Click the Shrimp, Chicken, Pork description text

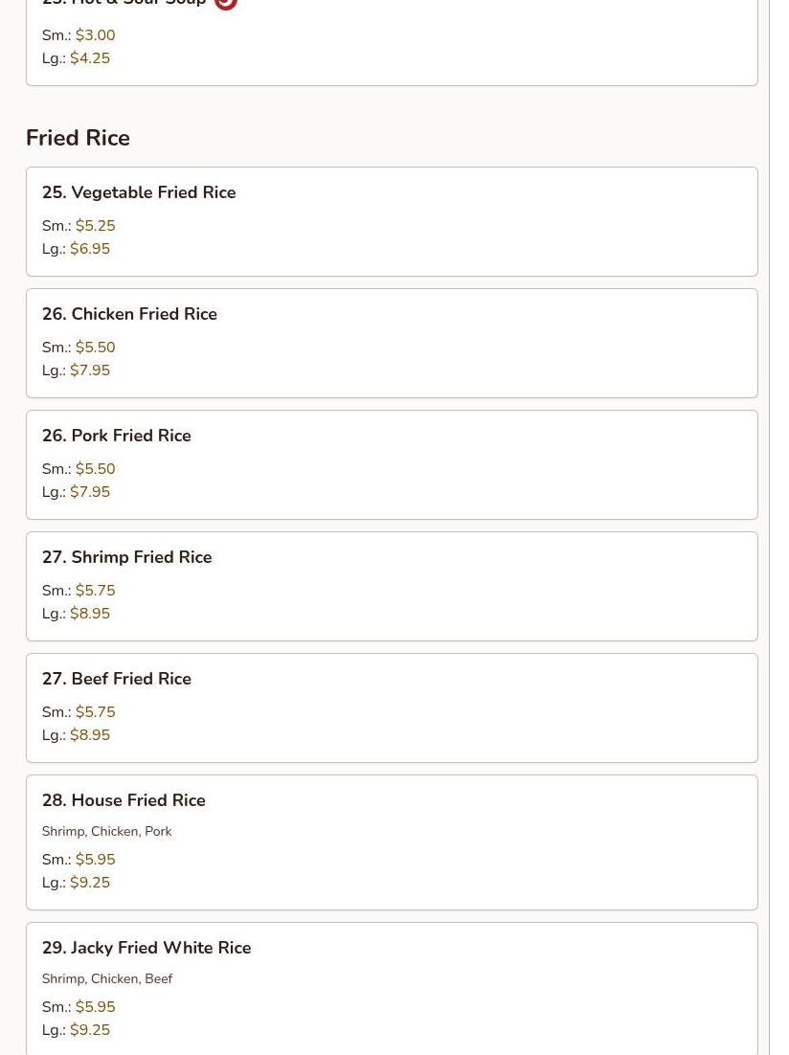(106, 831)
